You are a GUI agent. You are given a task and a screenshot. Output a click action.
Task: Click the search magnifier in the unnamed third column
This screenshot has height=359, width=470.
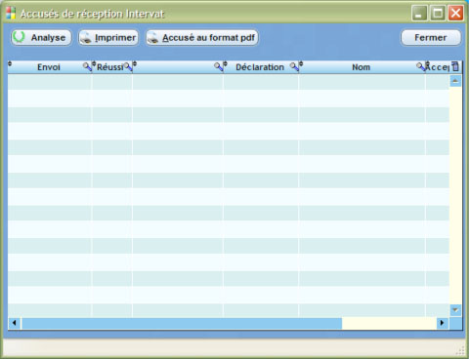pos(218,67)
